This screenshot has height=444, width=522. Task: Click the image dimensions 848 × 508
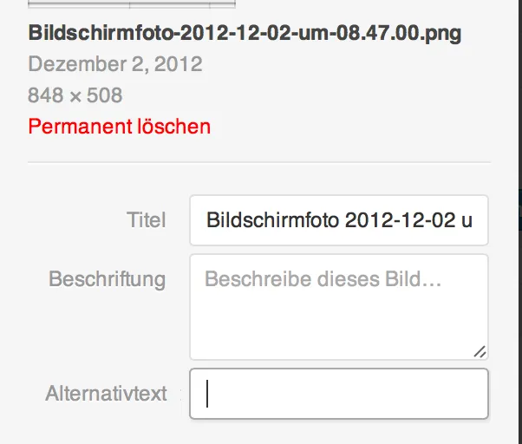[x=75, y=95]
